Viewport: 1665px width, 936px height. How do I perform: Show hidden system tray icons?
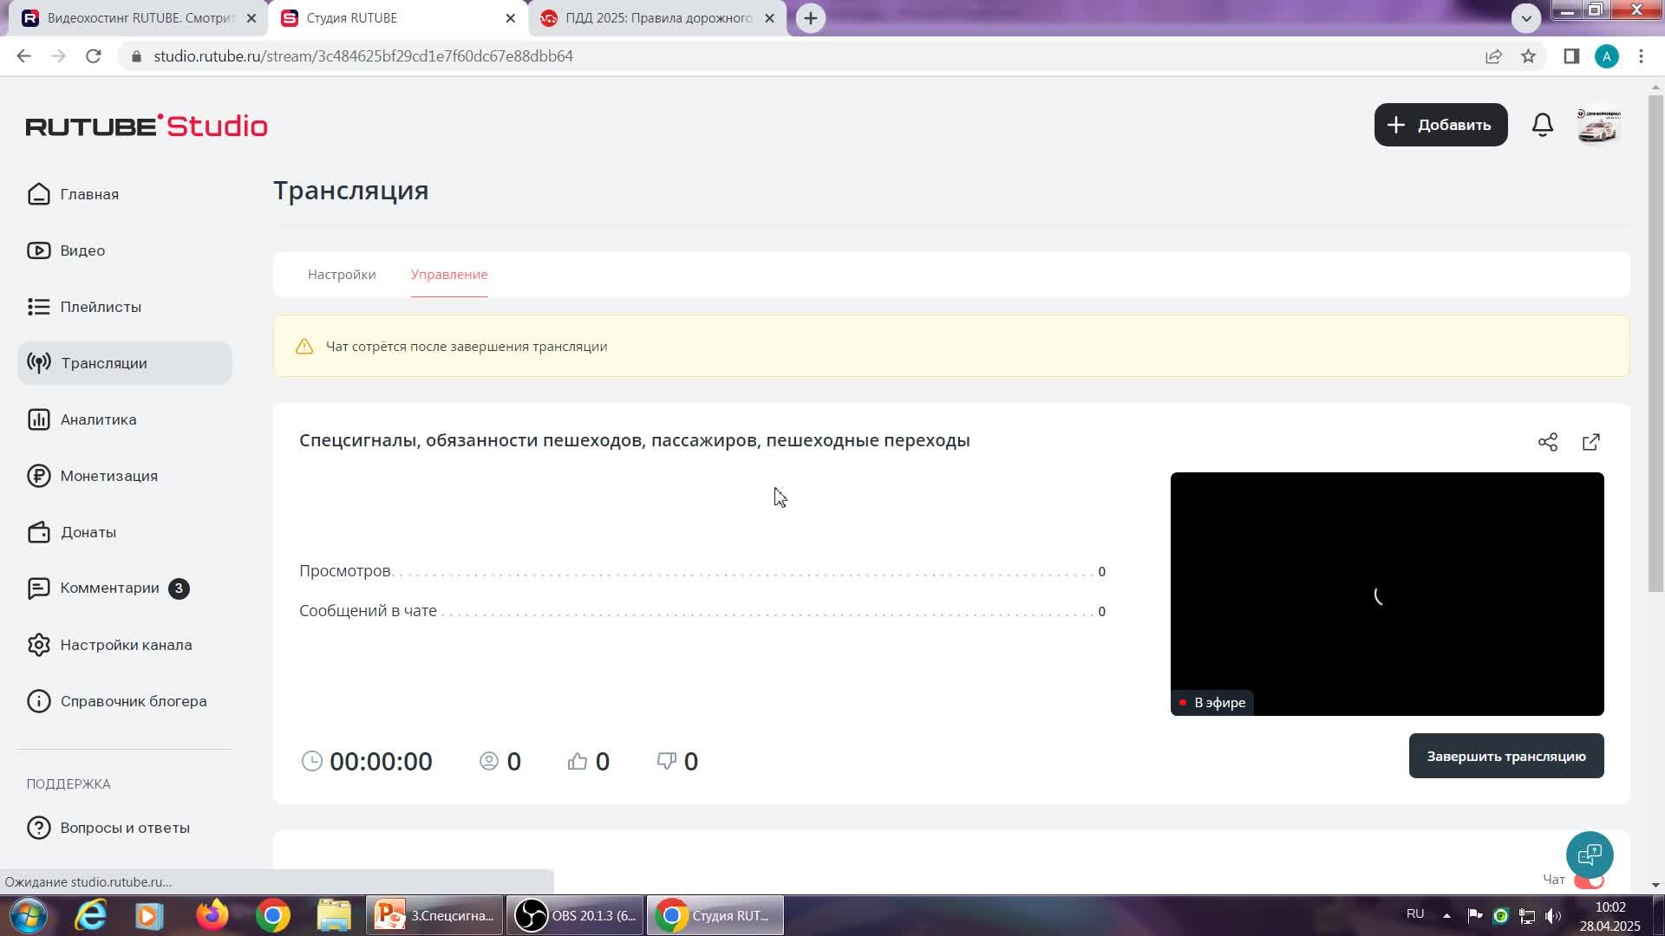pyautogui.click(x=1446, y=915)
